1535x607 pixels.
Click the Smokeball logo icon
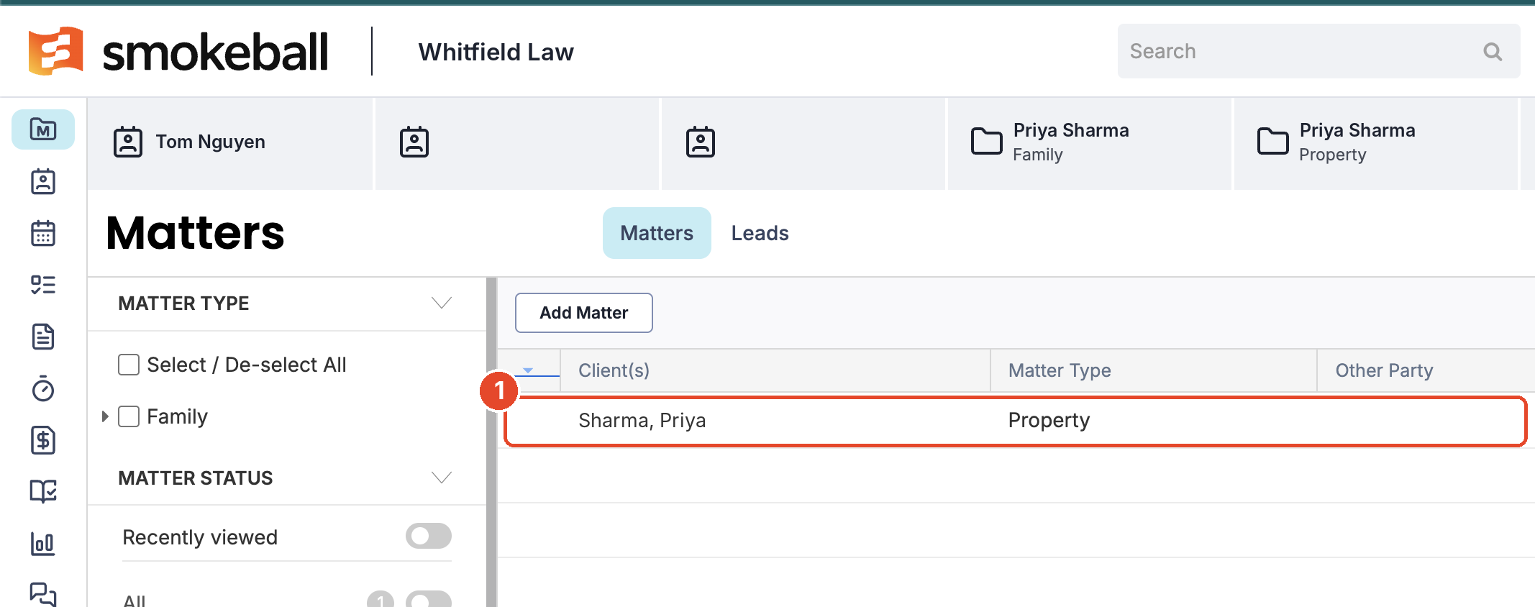coord(55,51)
